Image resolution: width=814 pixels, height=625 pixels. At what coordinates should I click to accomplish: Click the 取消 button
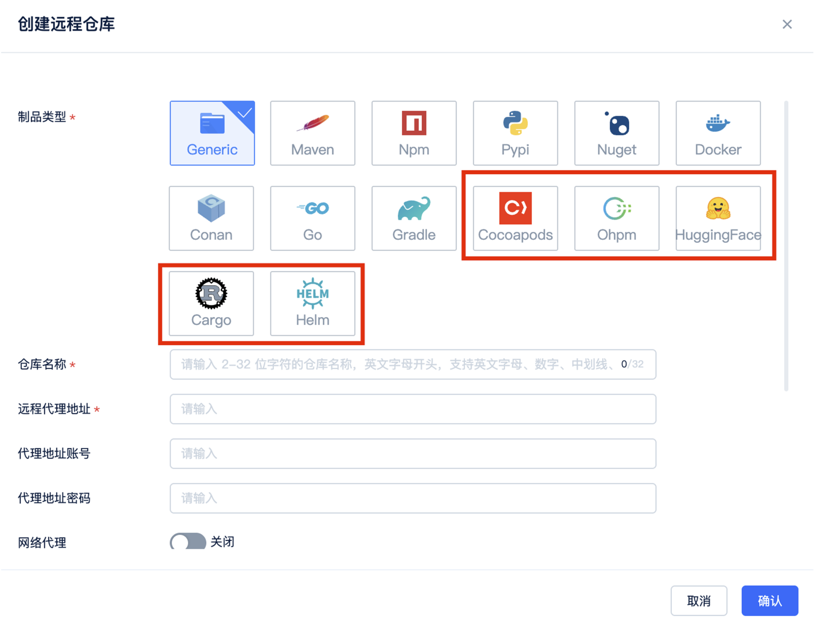[698, 601]
